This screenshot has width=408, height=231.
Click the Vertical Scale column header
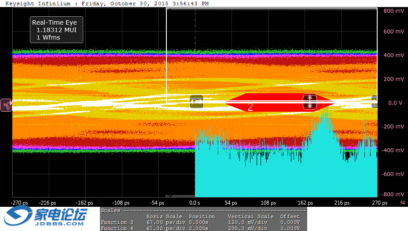[x=250, y=216]
